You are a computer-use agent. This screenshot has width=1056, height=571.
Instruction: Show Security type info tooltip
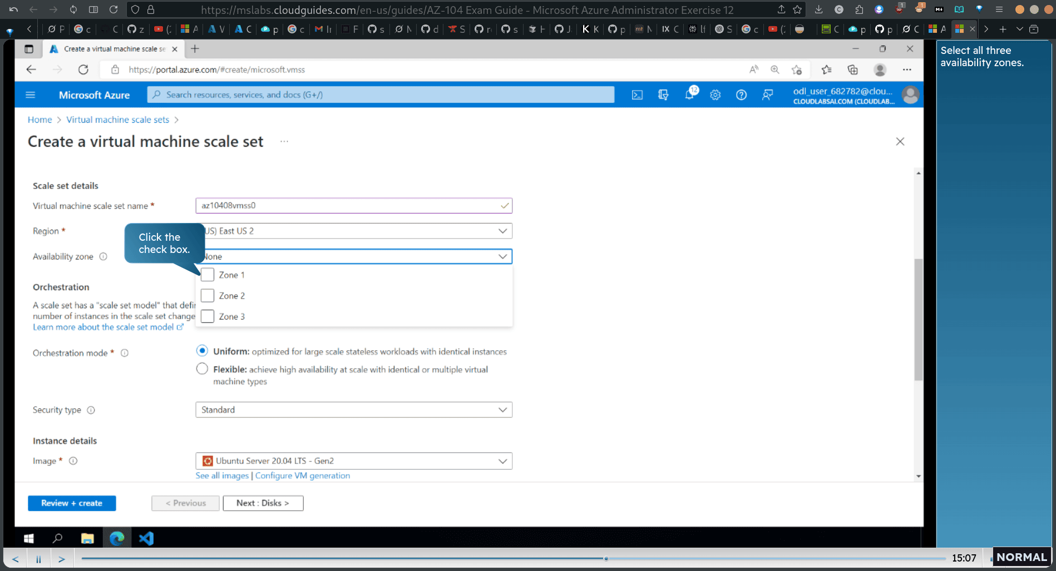pyautogui.click(x=91, y=410)
